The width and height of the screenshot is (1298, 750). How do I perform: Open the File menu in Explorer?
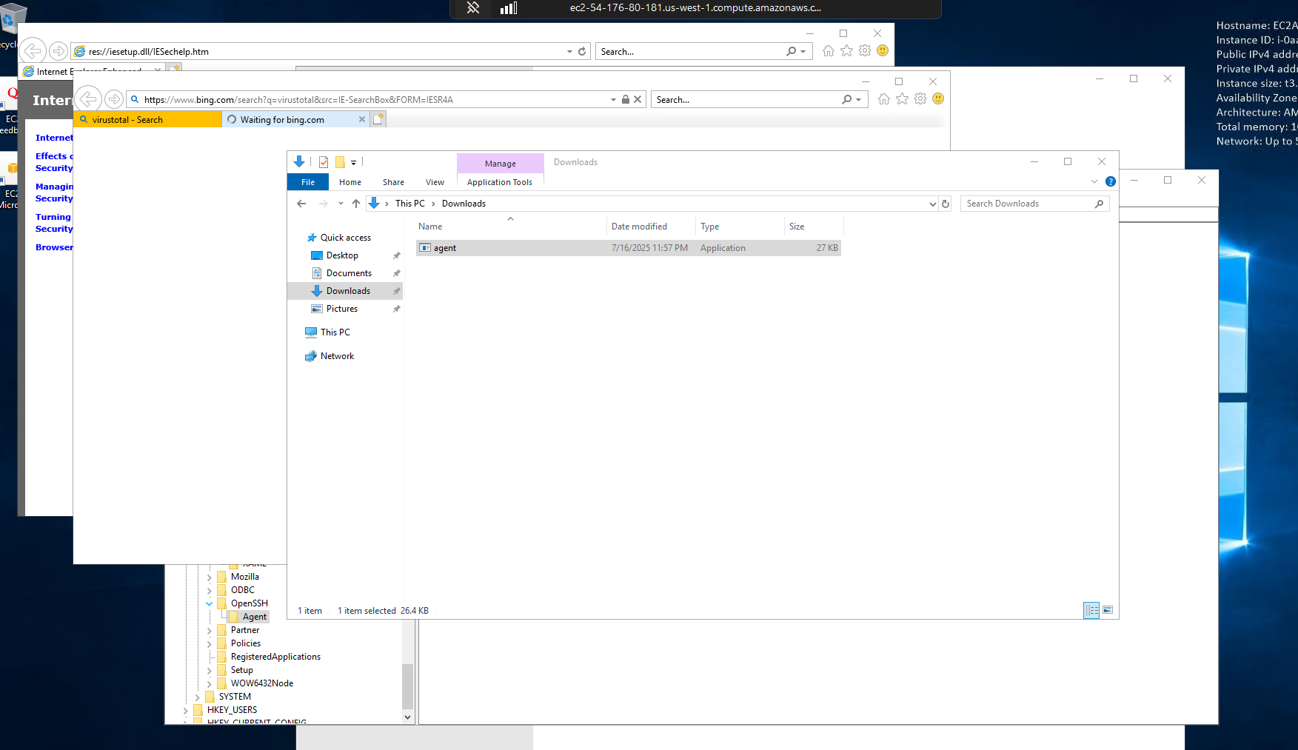click(308, 182)
